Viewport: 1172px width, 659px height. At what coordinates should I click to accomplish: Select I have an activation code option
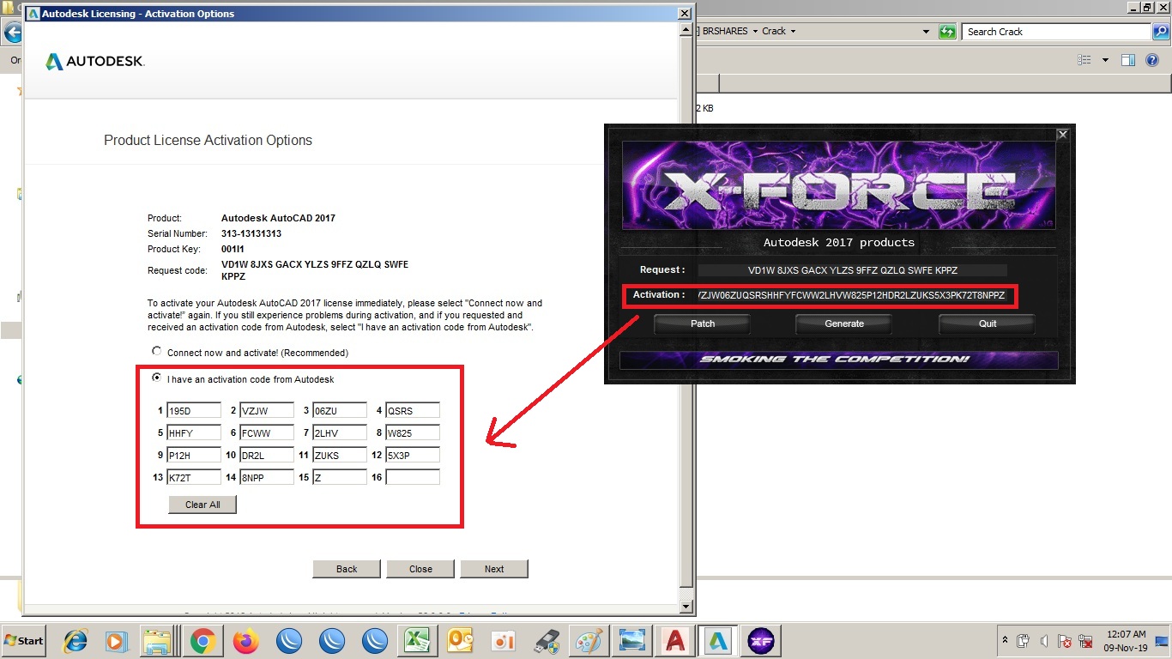pyautogui.click(x=156, y=378)
